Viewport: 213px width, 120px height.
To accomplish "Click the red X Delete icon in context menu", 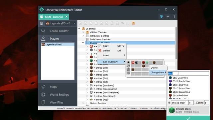I will tap(100, 50).
